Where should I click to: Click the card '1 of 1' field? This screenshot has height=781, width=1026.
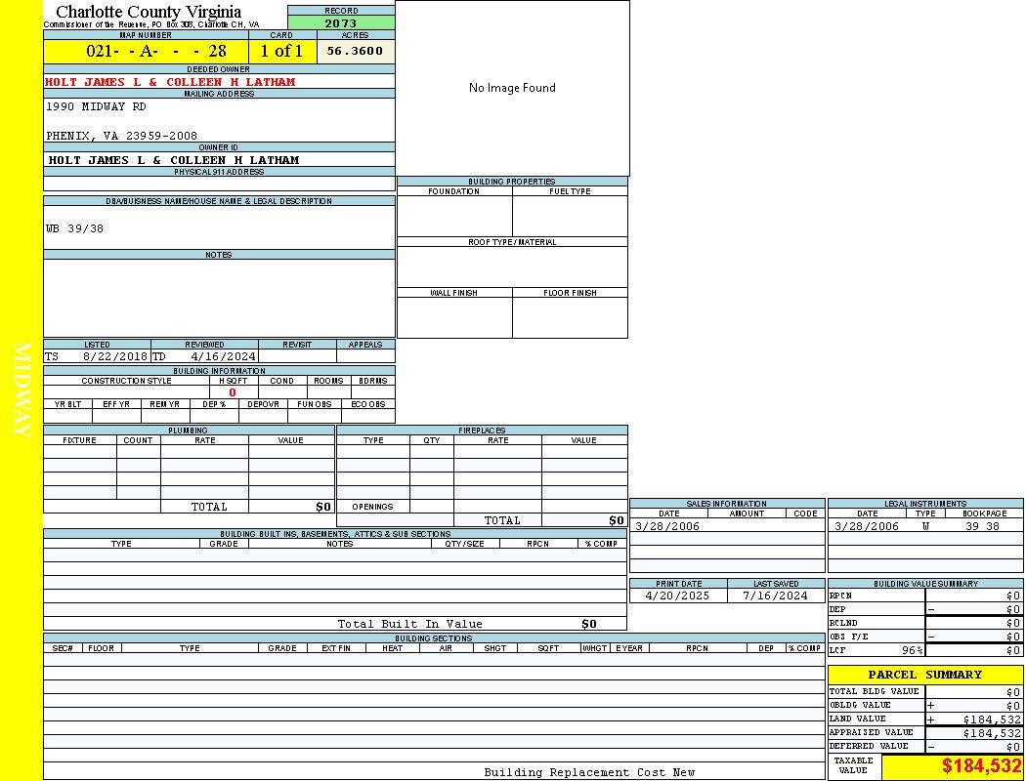281,51
